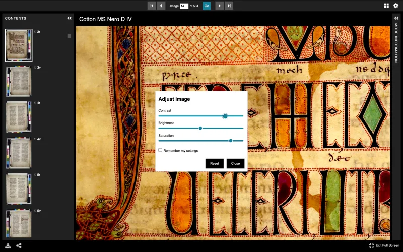Open the f. 4v thumbnail
This screenshot has height=252, width=403.
click(x=19, y=153)
